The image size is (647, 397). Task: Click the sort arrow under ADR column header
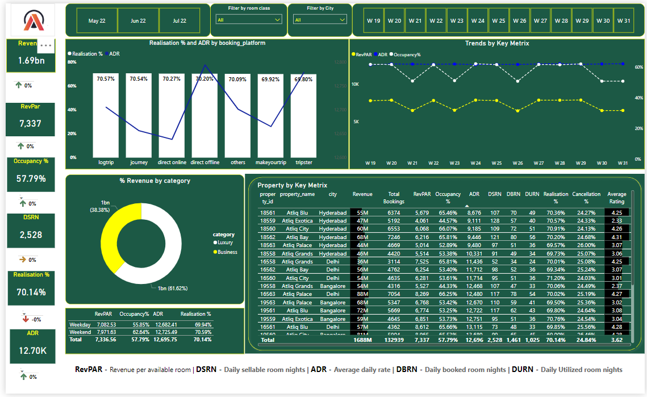tap(467, 206)
